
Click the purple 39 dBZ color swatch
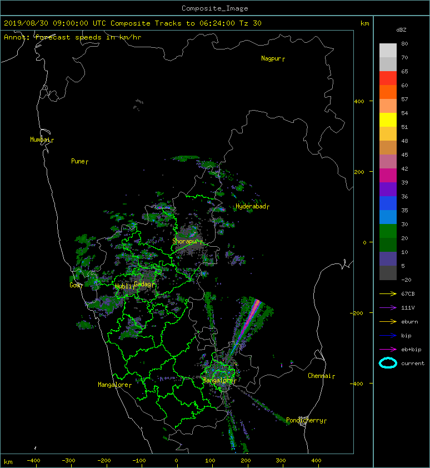[388, 189]
